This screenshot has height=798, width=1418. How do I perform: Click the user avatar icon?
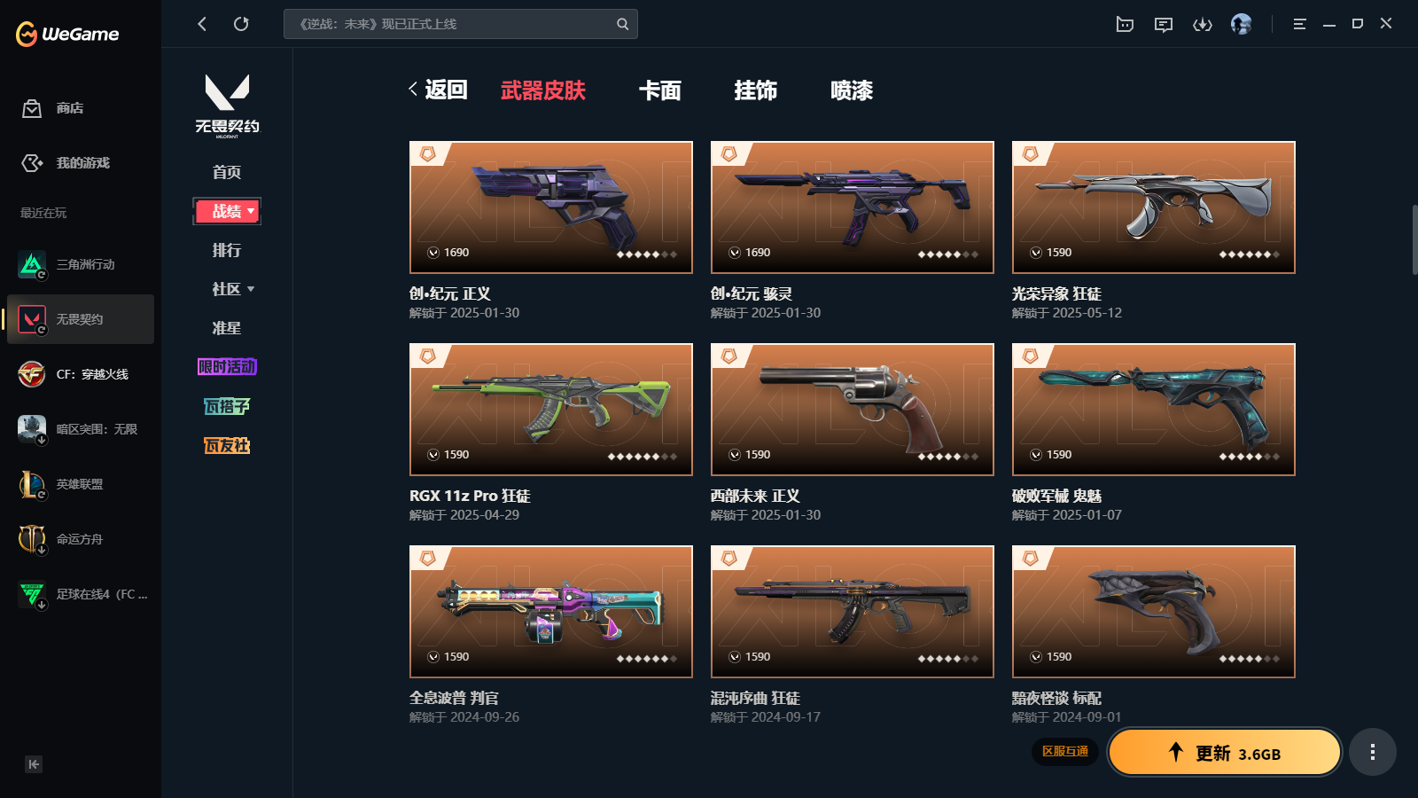click(1241, 24)
